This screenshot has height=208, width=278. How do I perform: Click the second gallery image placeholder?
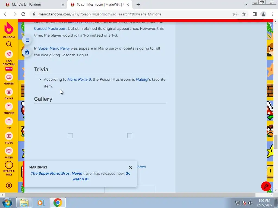coord(130,136)
